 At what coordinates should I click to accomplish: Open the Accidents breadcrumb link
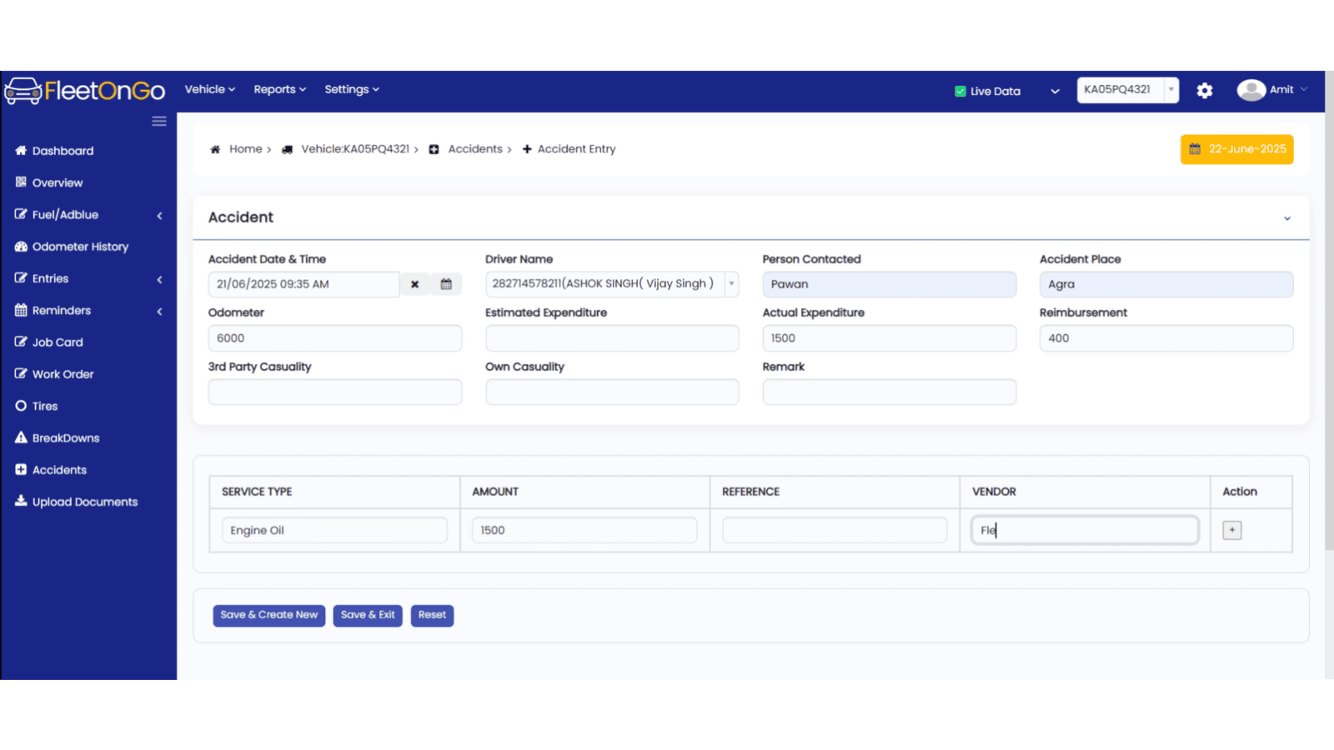(x=475, y=149)
